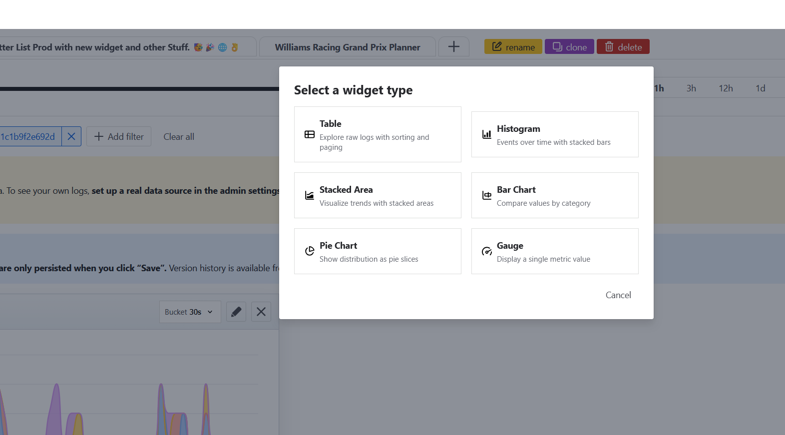
Task: Select the 12h time range
Action: (726, 88)
